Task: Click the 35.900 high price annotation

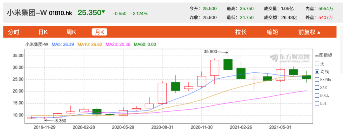Action: [210, 52]
